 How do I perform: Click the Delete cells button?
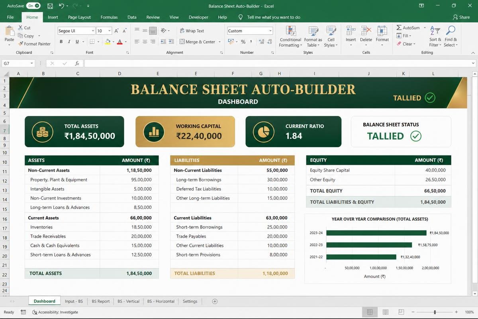coord(366,36)
